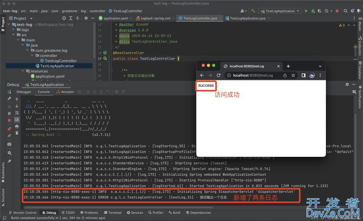Switch to logback-spring.xml editor tab
The image size is (363, 221).
[155, 18]
